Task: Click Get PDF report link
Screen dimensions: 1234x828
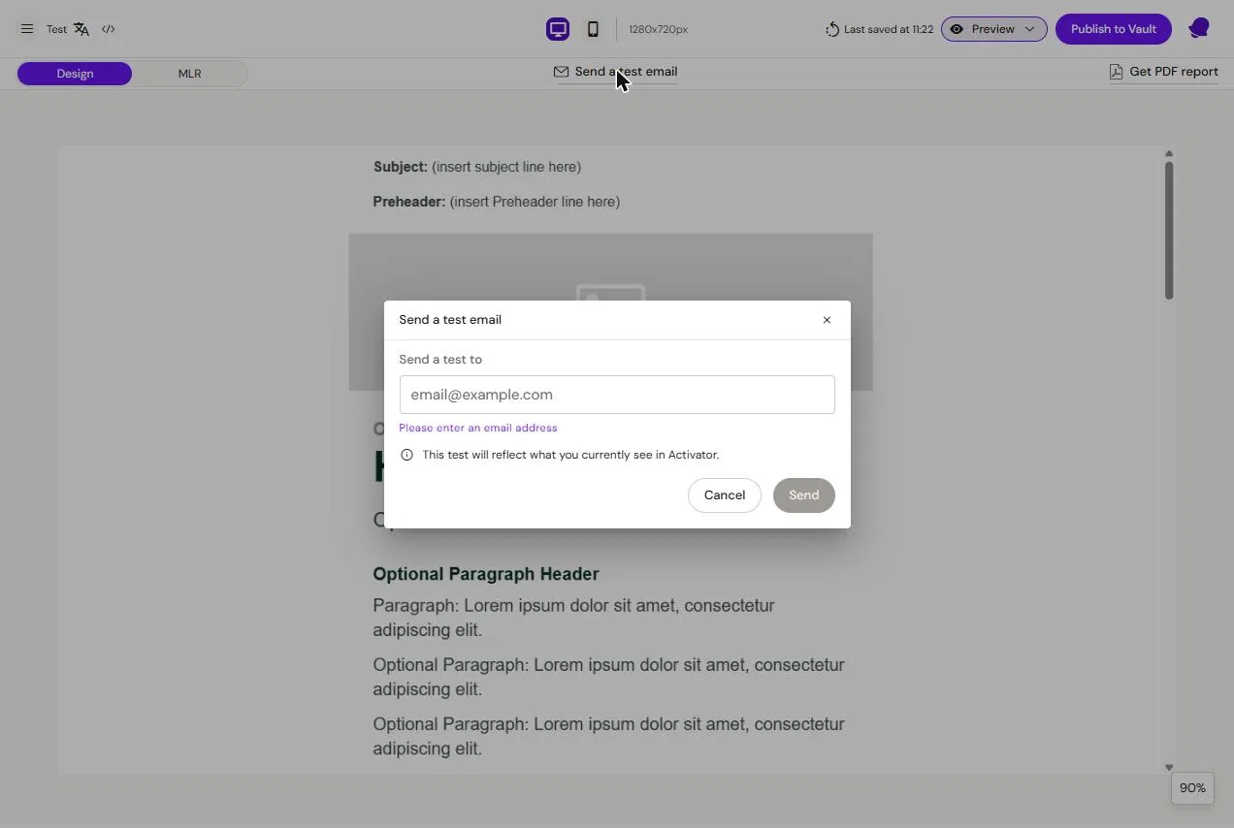Action: click(1173, 72)
